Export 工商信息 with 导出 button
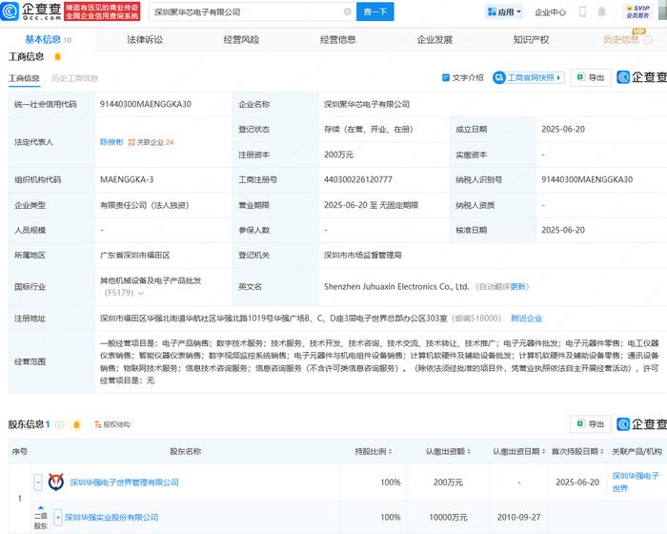Viewport: 667px width, 534px height. pos(591,77)
